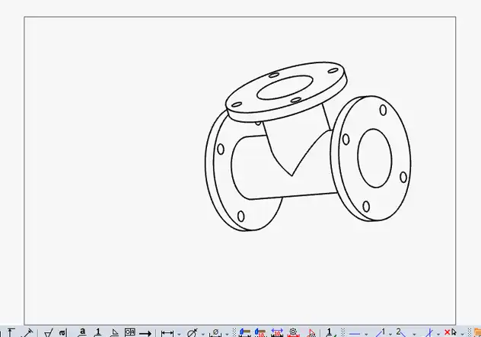Expand dropdown beside diameter arrow tool
This screenshot has width=481, height=337.
coord(203,333)
